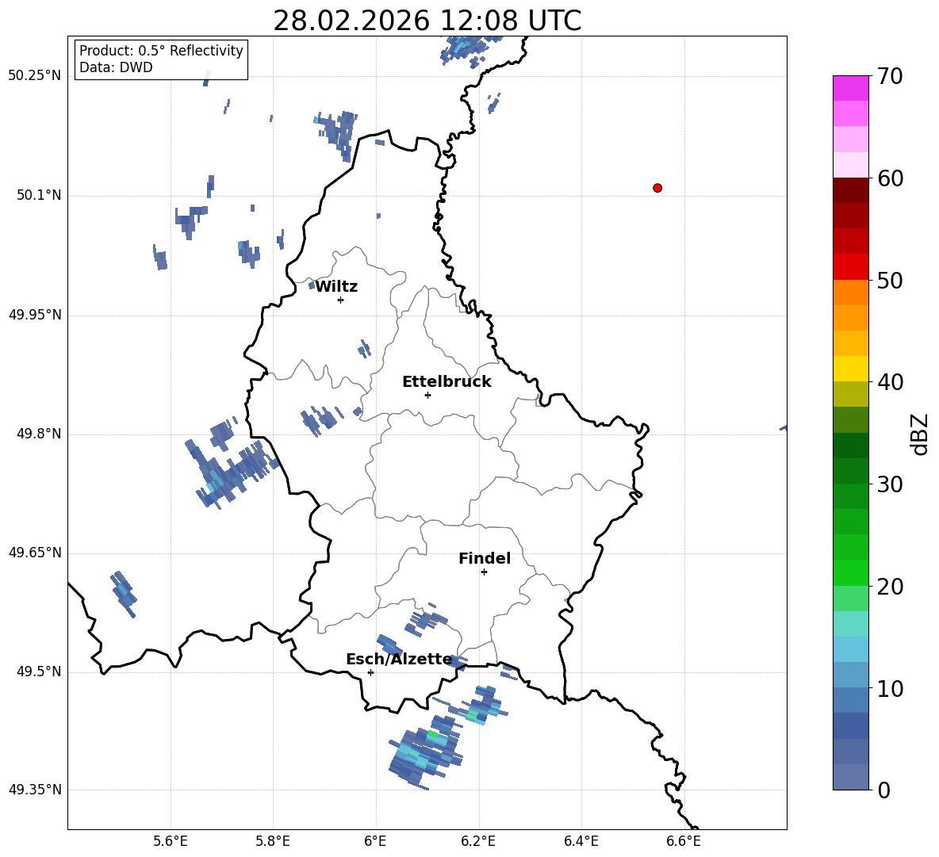Click the cross marker below Esch/Alzette

click(370, 672)
